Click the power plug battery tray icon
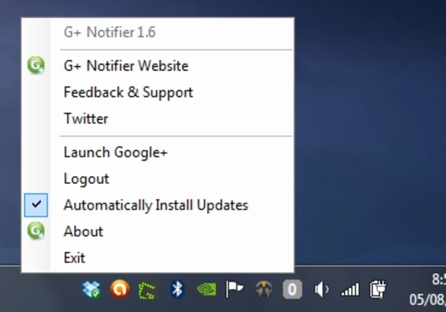 [378, 289]
